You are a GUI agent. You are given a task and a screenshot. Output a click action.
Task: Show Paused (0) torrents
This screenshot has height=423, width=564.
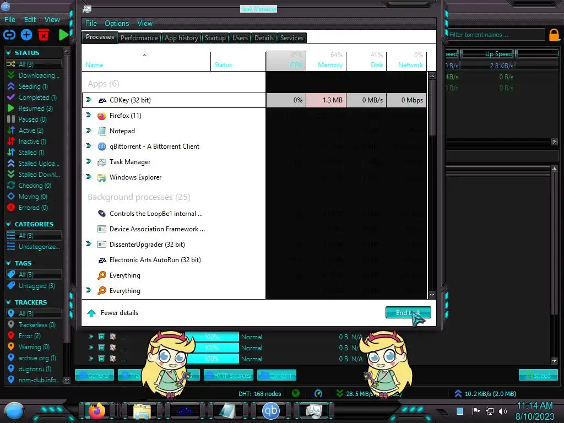(34, 119)
